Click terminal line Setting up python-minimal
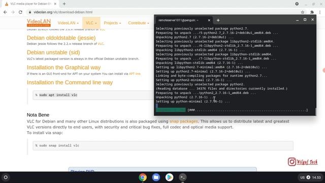325x183 pixels. [x=193, y=102]
